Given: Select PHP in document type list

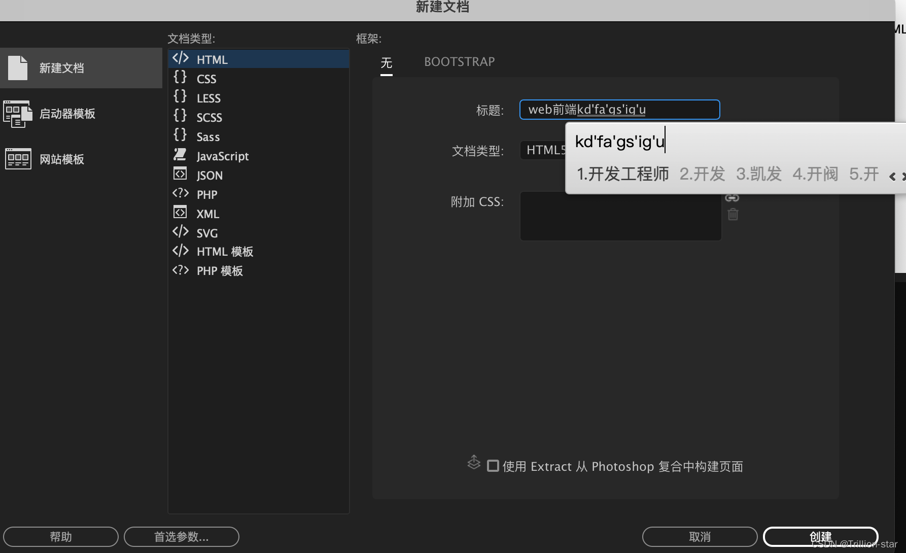Looking at the screenshot, I should tap(259, 194).
